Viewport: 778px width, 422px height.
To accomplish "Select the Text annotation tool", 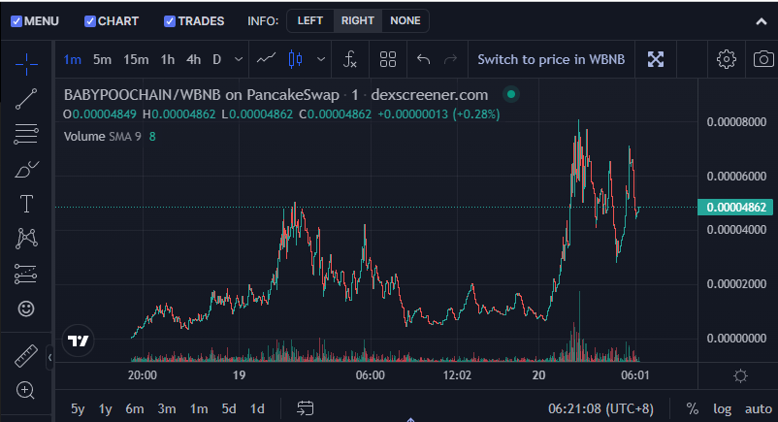I will [26, 204].
